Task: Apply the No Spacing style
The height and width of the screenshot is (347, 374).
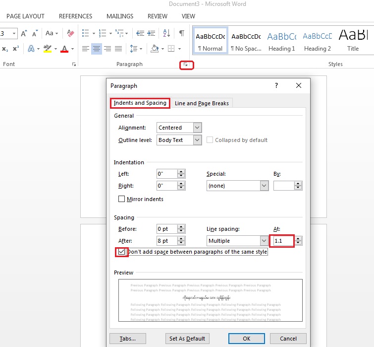Action: click(246, 41)
